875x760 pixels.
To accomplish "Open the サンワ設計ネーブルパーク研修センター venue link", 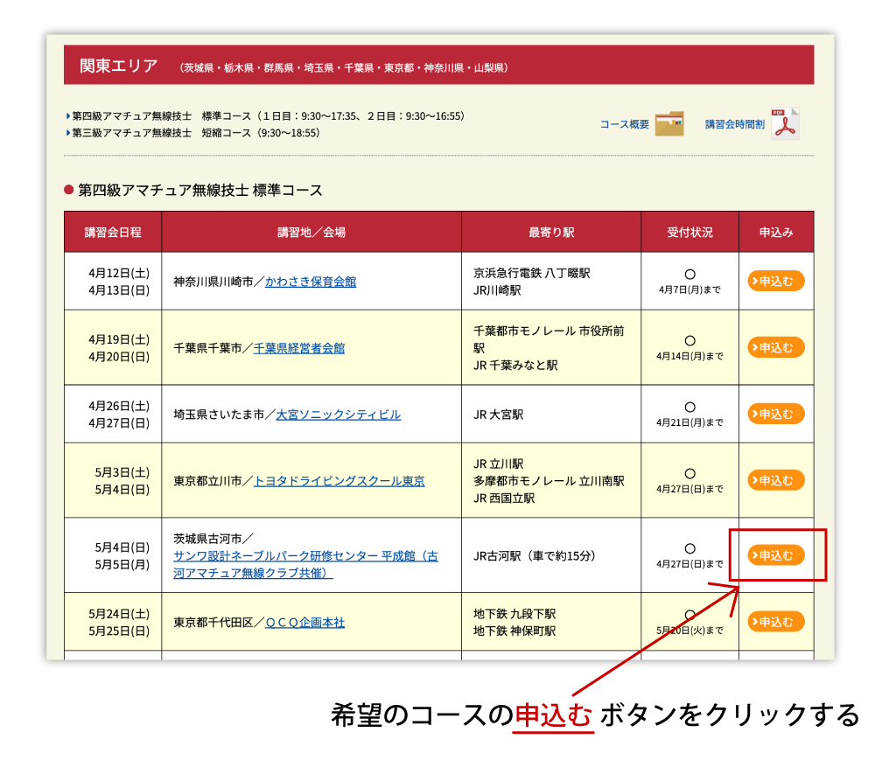I will pyautogui.click(x=305, y=556).
